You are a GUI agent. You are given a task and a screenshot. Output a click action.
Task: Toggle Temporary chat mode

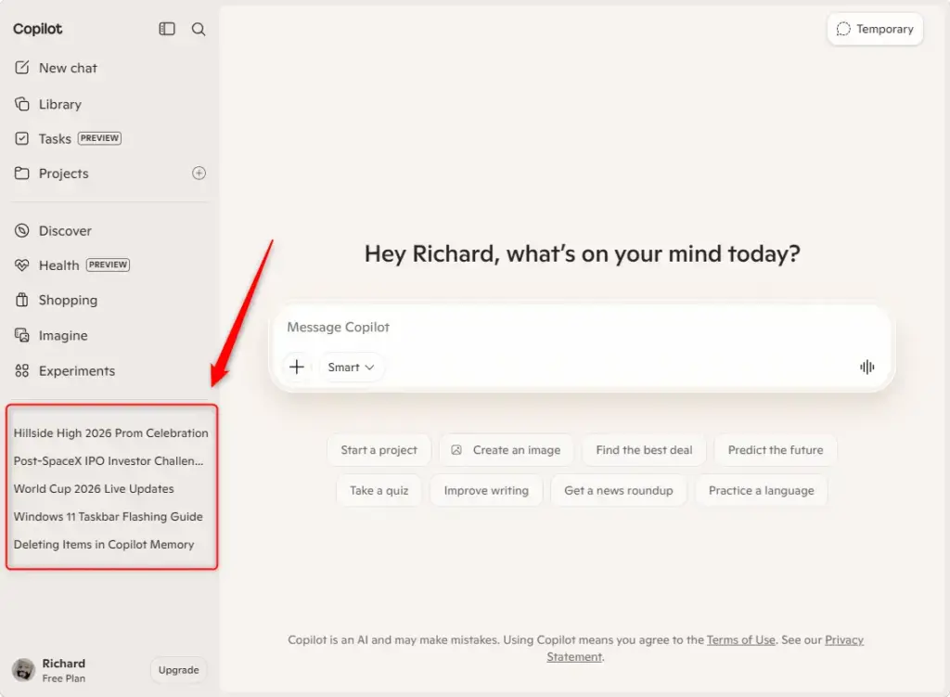(x=875, y=29)
